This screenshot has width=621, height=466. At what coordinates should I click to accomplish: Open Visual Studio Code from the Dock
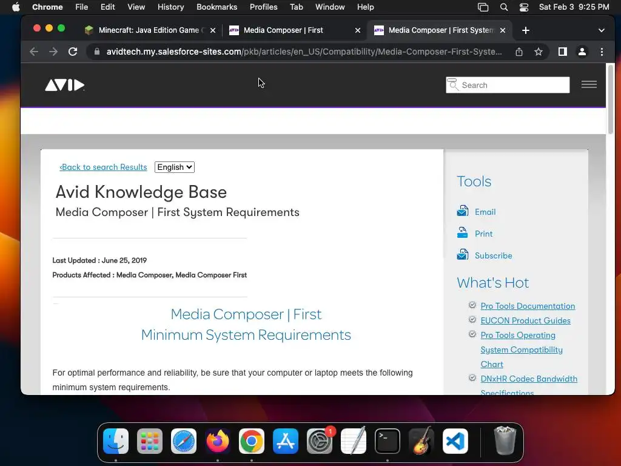(455, 441)
